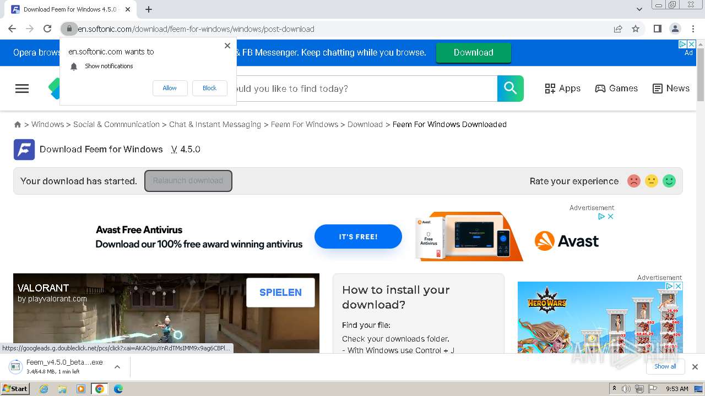This screenshot has height=396, width=705.
Task: Open the Hero Wars ad image
Action: pos(600,317)
